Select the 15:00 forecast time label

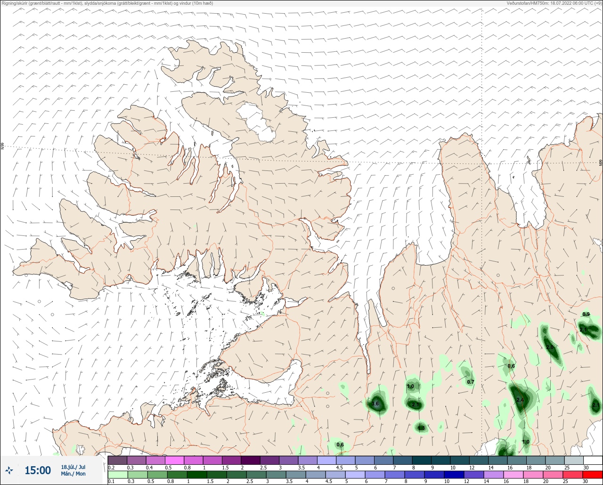tap(38, 470)
